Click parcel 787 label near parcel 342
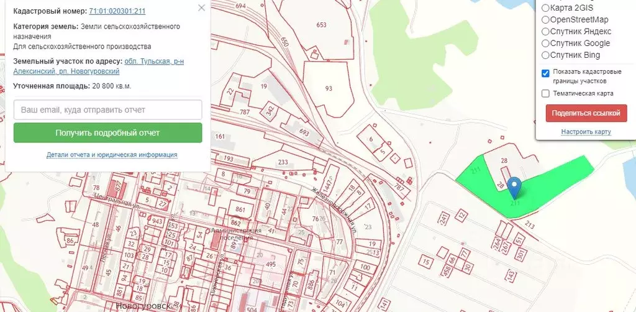 tap(245, 112)
